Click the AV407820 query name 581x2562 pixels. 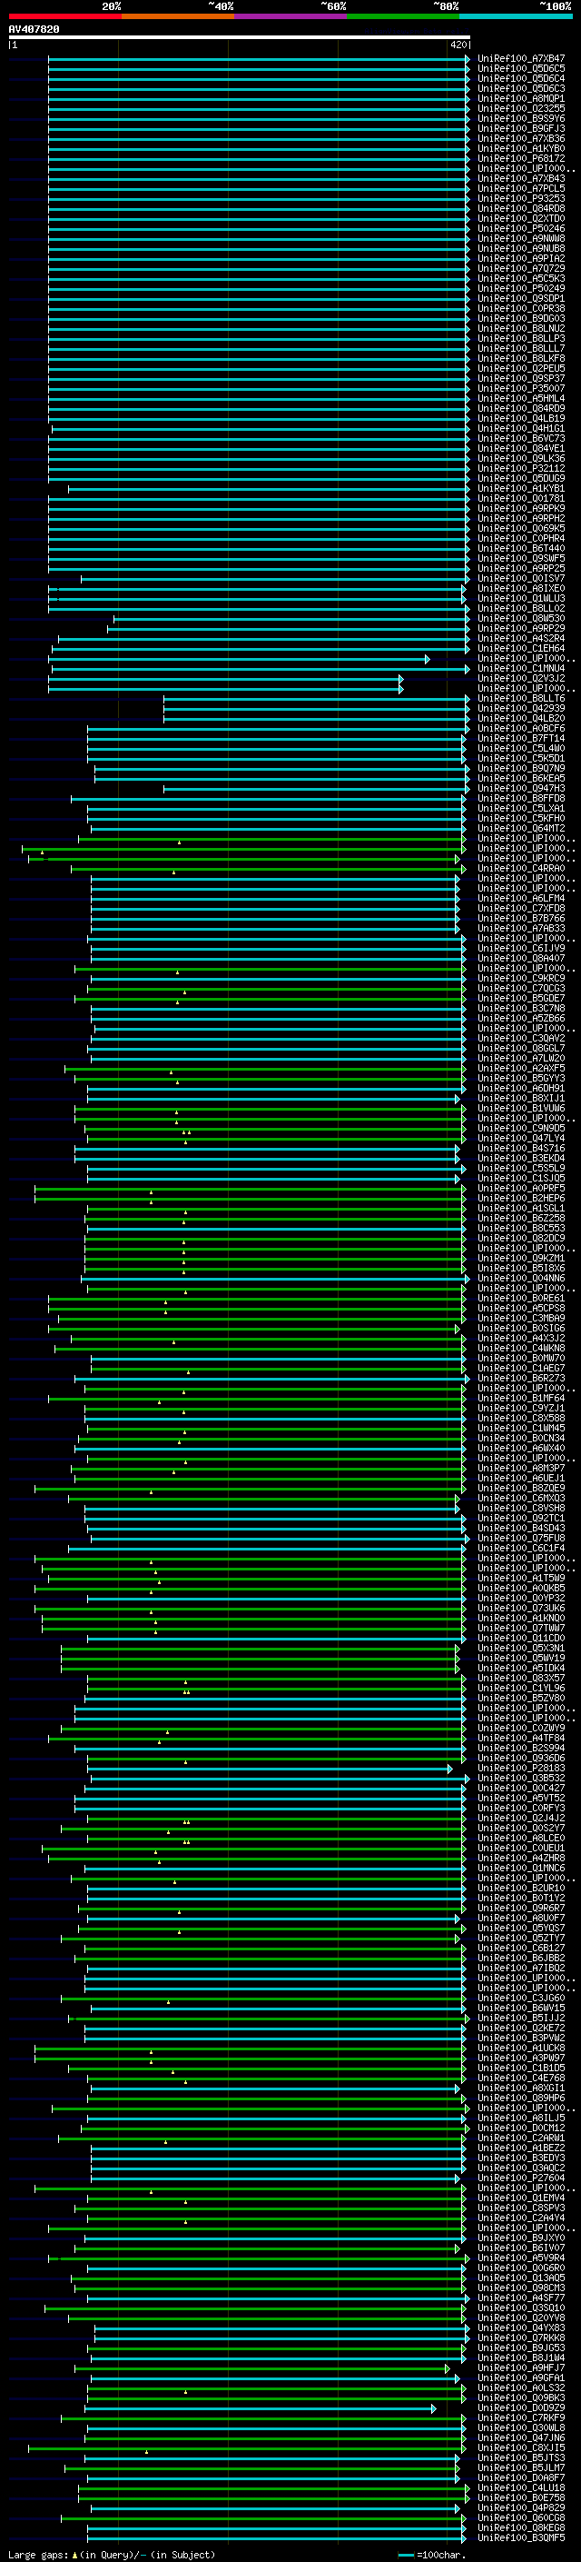click(x=34, y=29)
